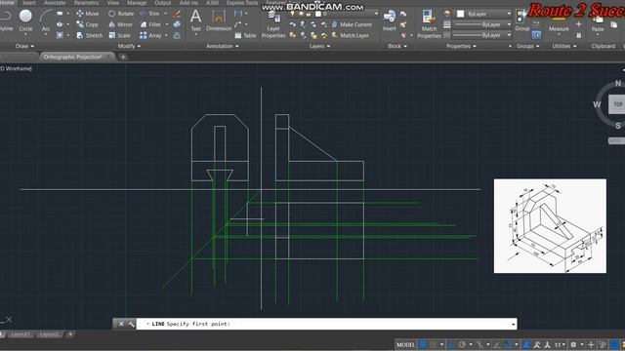Viewport: 625px width, 351px height.
Task: Click the annotation monitor plus icon in status bar
Action: [x=591, y=344]
